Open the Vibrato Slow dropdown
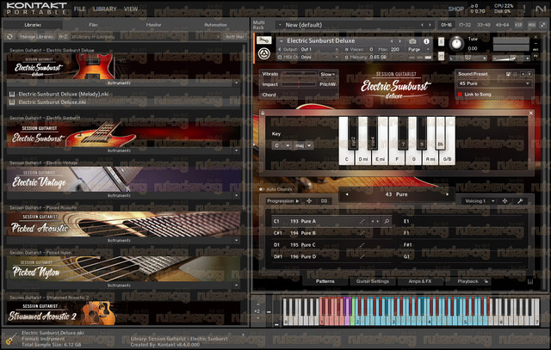 (327, 74)
